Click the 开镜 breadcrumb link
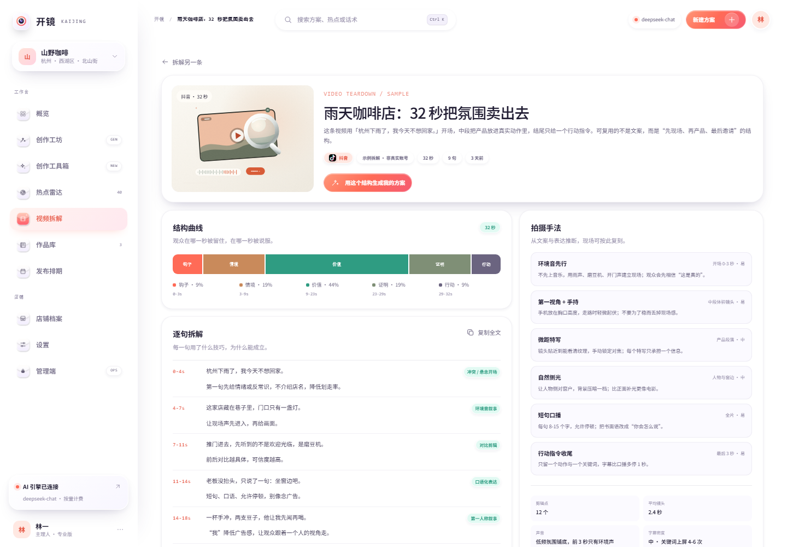Viewport: 787px width, 547px height. pos(159,19)
